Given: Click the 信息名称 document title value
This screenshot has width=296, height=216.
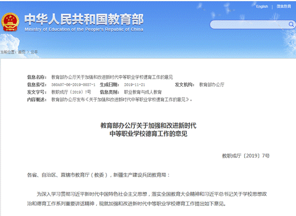Looking at the screenshot, I should (112, 77).
